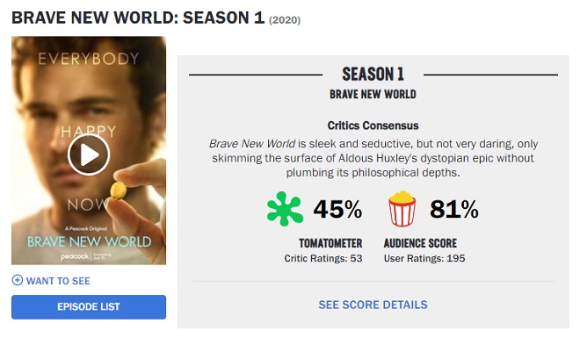Click the Critics Consensus heading
Screen dimensions: 580x345
pos(373,126)
